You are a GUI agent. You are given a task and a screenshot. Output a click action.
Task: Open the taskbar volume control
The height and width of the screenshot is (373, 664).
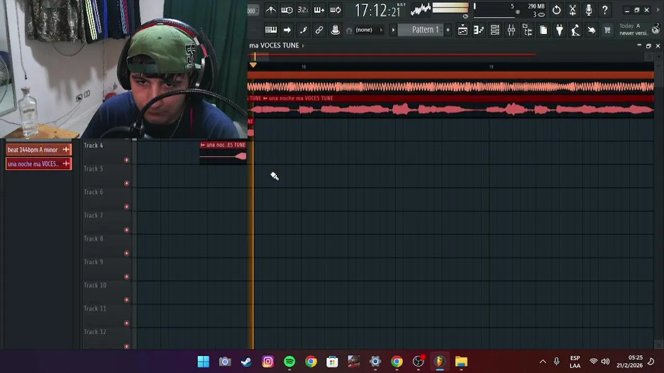click(x=605, y=362)
